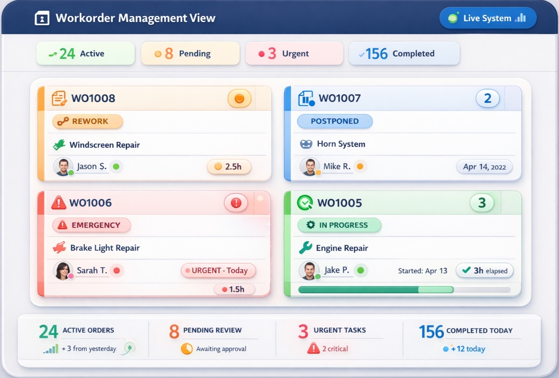The height and width of the screenshot is (378, 559).
Task: Click the horn system icon on WO1007
Action: coord(307,144)
